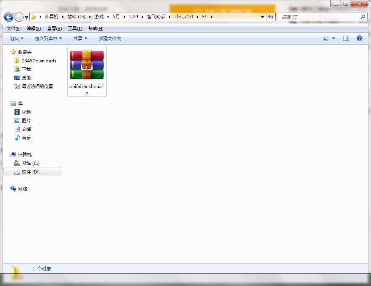Click the 图片 library icon
The image size is (371, 286).
(x=17, y=121)
